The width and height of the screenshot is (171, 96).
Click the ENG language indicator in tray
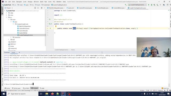(156, 94)
